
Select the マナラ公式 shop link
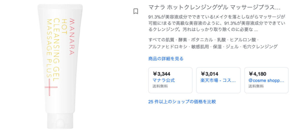coord(164,80)
